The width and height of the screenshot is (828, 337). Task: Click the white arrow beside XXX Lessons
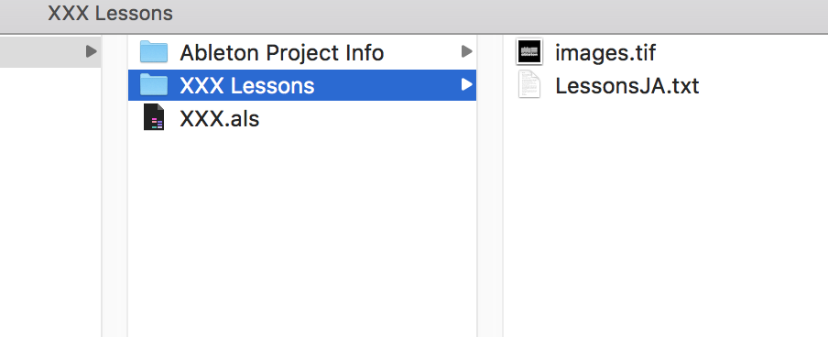466,84
